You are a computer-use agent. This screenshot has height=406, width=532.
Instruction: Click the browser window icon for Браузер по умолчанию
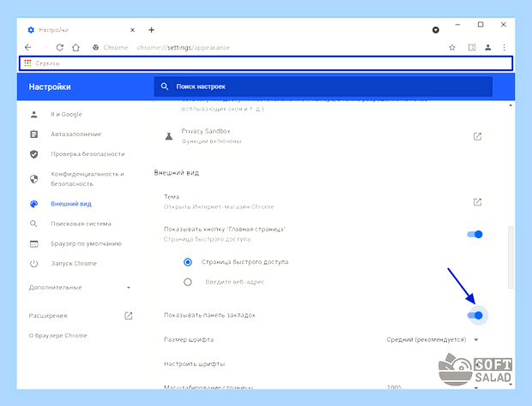34,244
